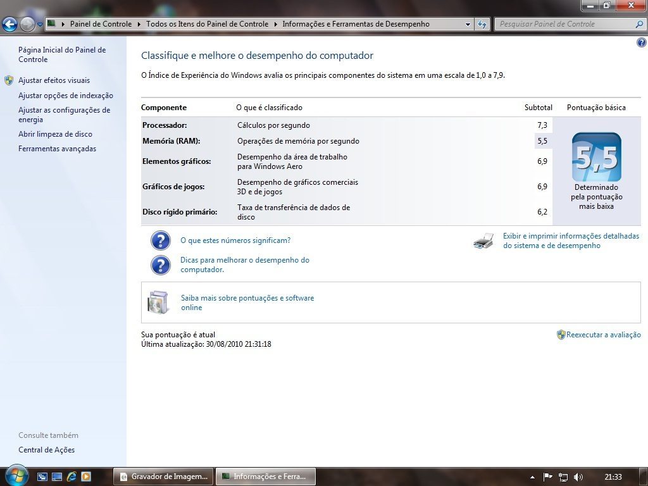Select Processador subtotal 7,3

click(x=542, y=125)
